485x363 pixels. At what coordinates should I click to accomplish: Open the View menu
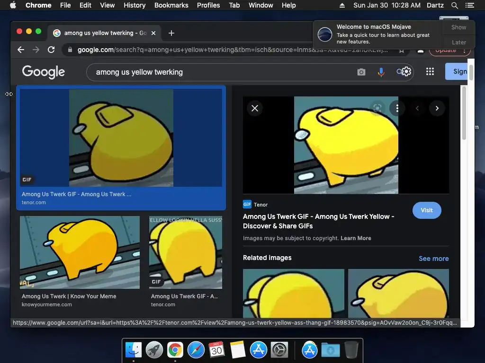[x=108, y=5]
